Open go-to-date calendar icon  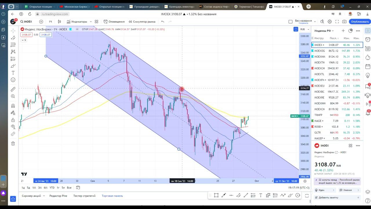78,188
